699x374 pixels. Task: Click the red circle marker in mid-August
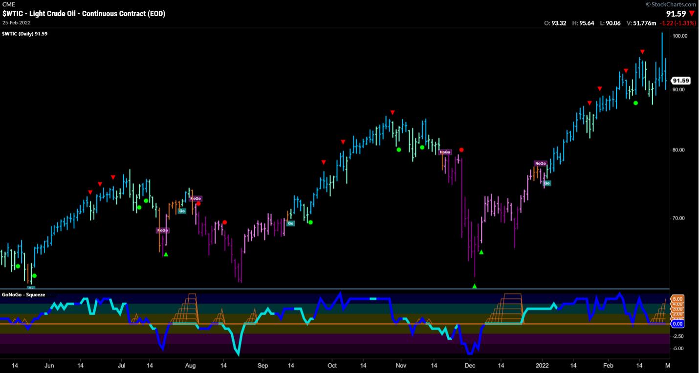coord(224,222)
